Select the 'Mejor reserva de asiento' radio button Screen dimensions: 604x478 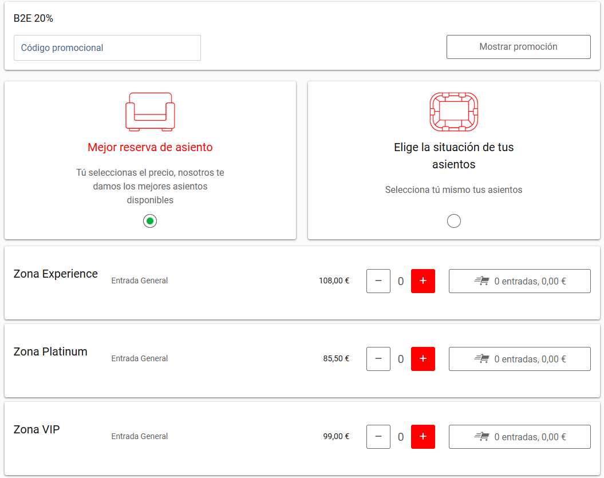click(x=150, y=221)
